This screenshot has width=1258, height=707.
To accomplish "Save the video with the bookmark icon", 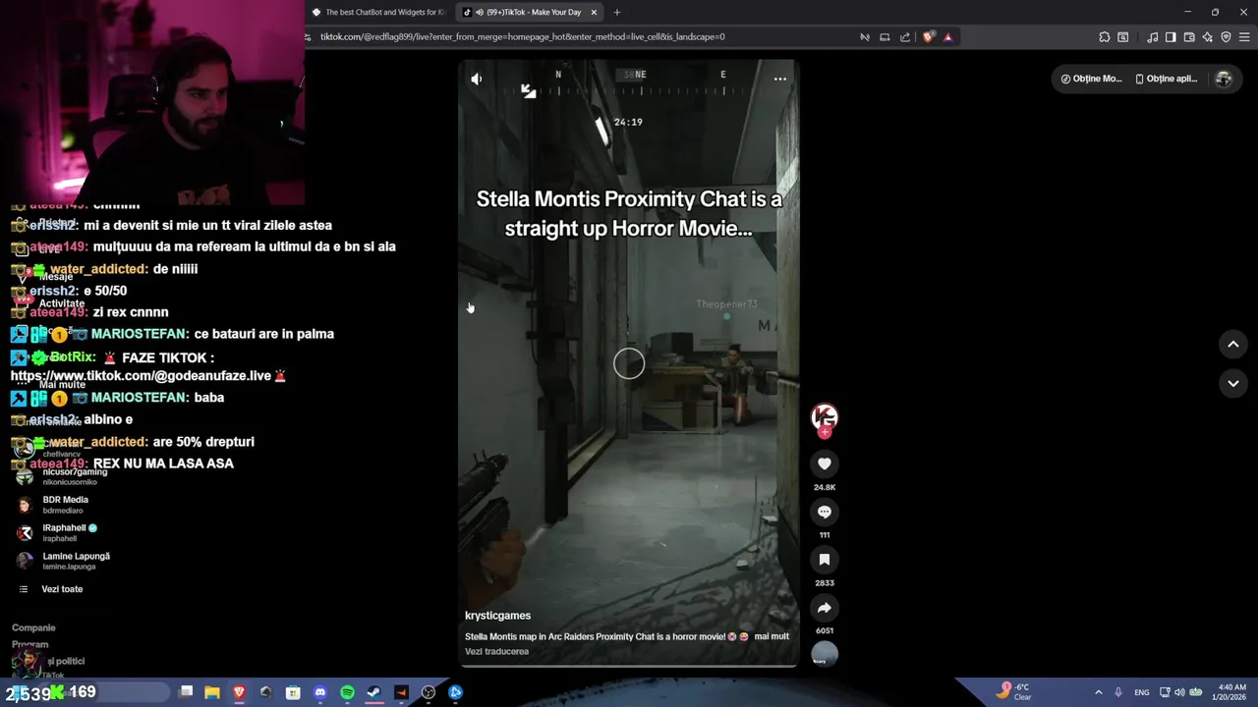I will (825, 560).
